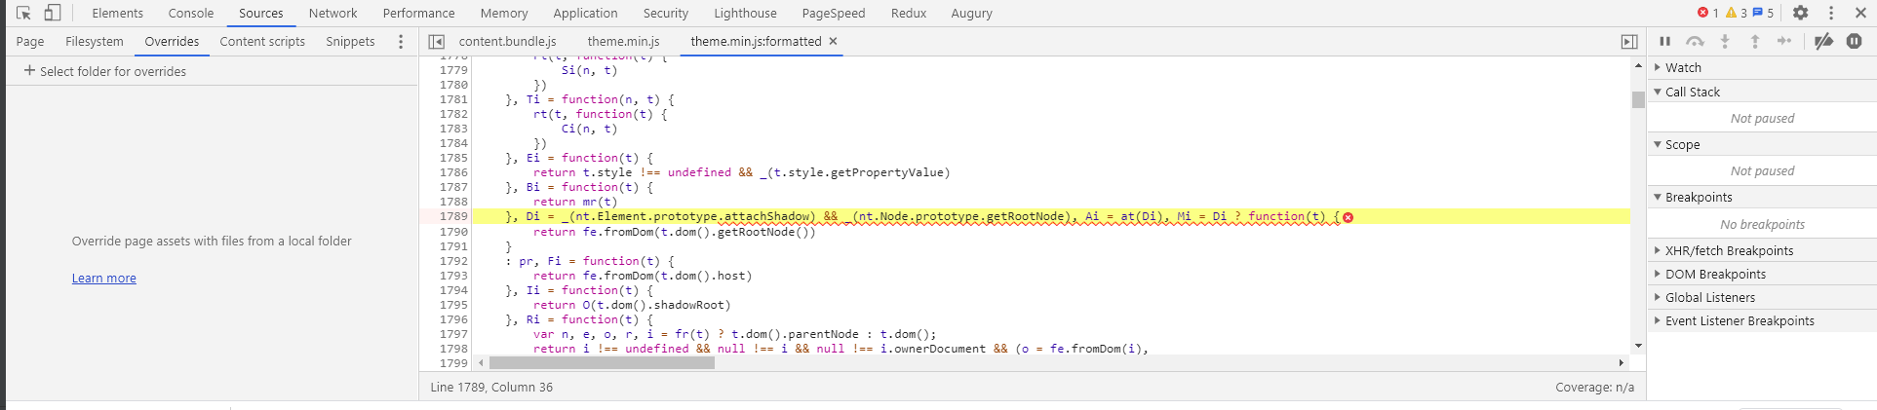The width and height of the screenshot is (1877, 410).
Task: Open DevTools settings gear
Action: point(1801,13)
